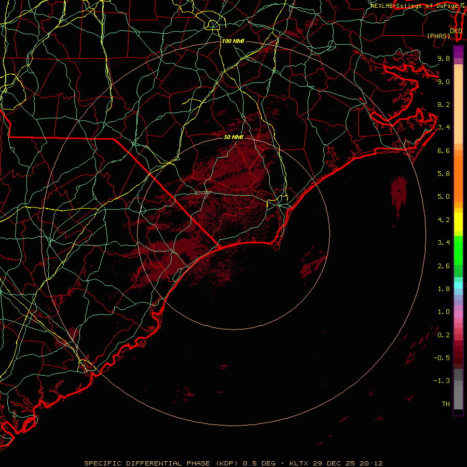
Task: Click the 4.2 value on the color scale
Action: (x=444, y=220)
